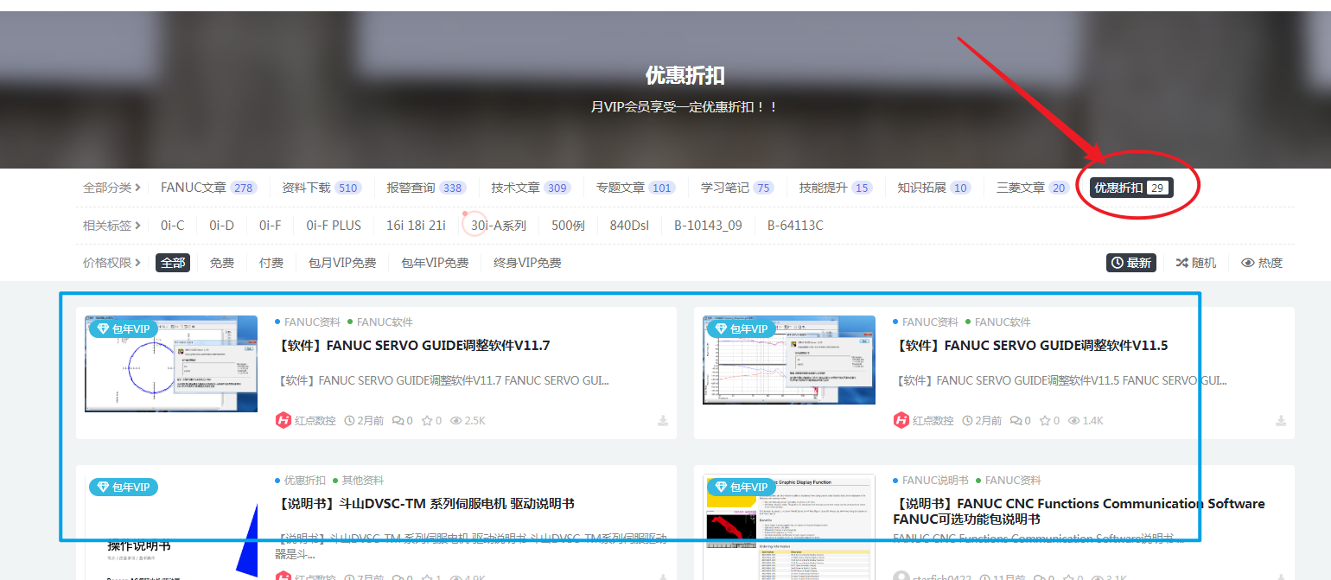Screen dimensions: 1331x580
Task: Open FANUC SERVO GUIDE V11.7 article title
Action: coord(412,346)
